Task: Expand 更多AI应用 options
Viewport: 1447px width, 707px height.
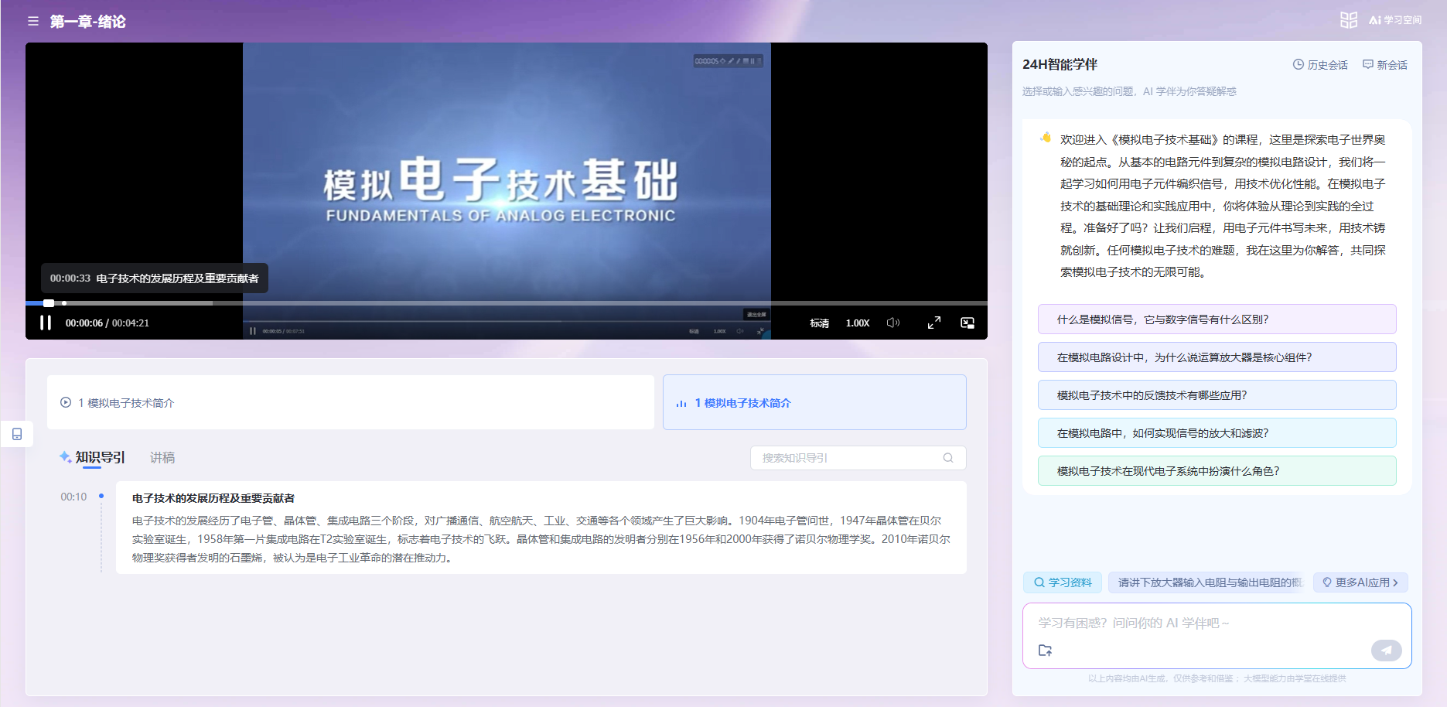Action: pyautogui.click(x=1360, y=582)
